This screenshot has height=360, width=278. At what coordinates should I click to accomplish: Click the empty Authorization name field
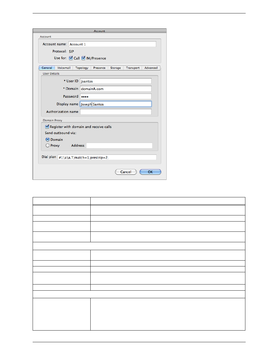click(x=116, y=112)
